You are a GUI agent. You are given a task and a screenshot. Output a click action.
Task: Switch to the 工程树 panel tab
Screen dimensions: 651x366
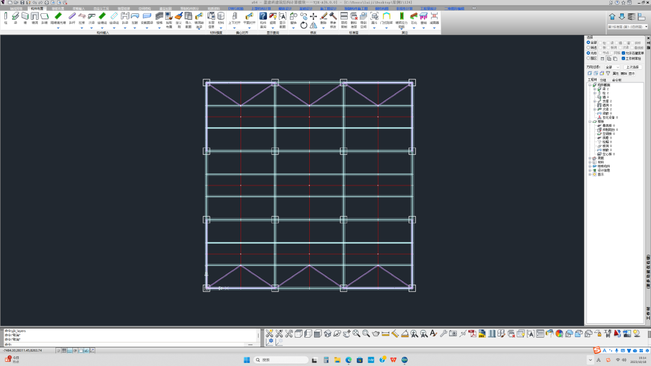tap(592, 80)
